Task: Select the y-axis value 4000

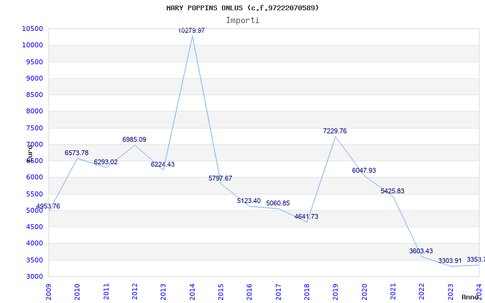Action: [x=34, y=244]
